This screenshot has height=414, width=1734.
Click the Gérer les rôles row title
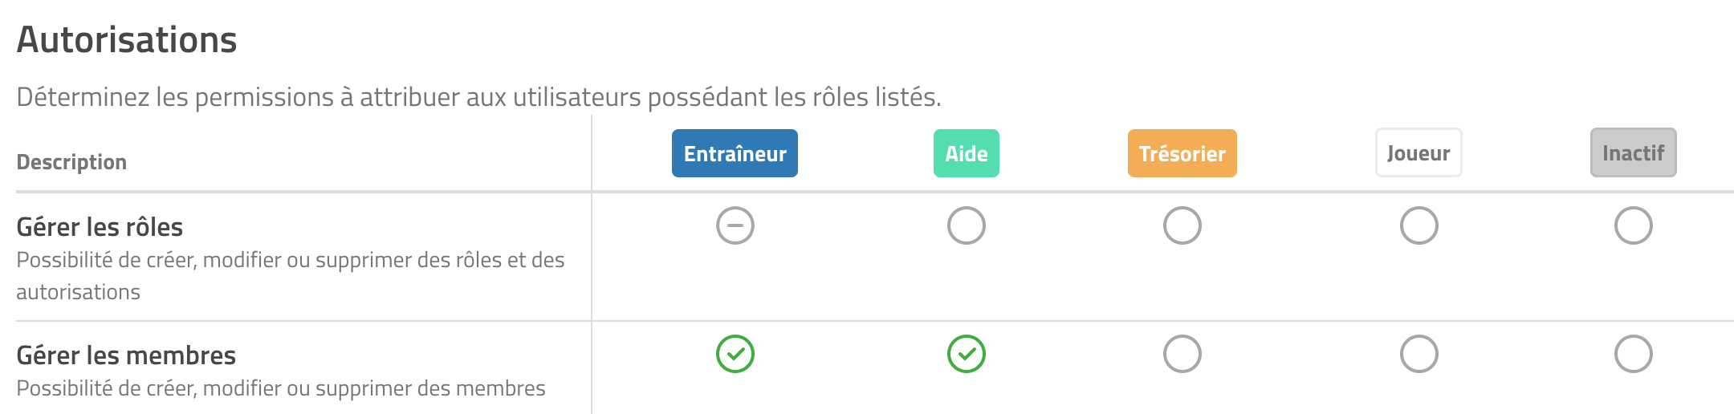pyautogui.click(x=100, y=227)
